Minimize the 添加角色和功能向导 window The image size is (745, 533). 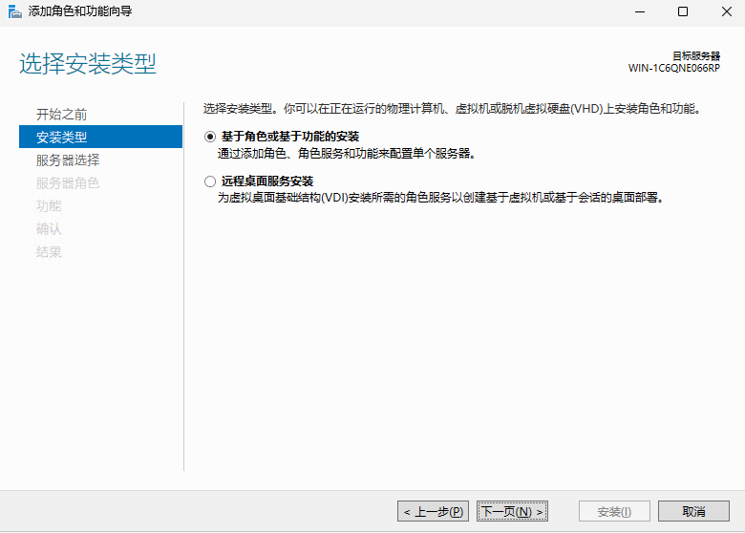pos(638,12)
